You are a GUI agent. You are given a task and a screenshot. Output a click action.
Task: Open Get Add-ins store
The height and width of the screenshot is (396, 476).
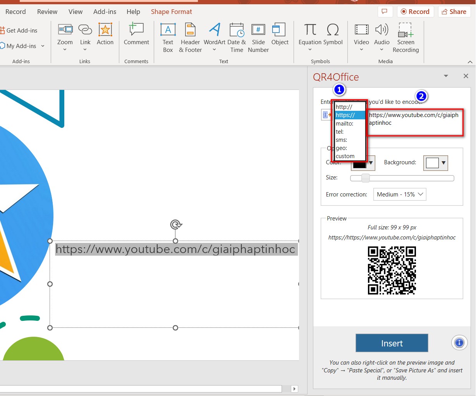point(19,30)
